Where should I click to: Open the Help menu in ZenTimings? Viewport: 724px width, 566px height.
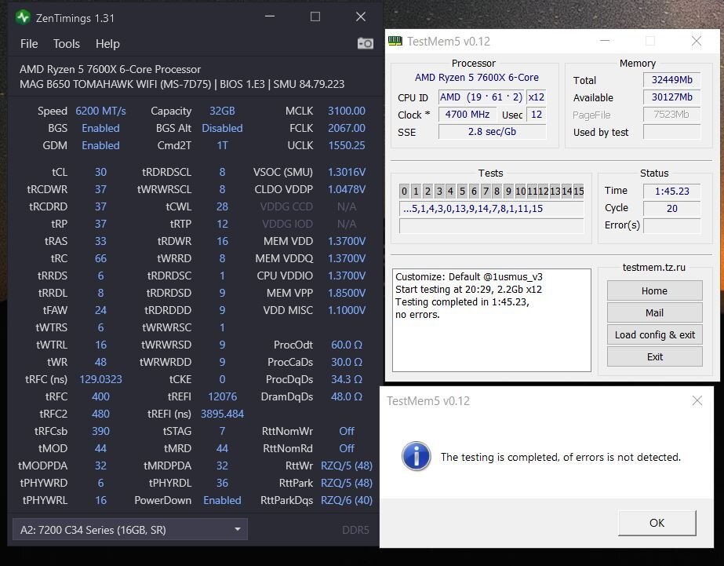tap(107, 44)
